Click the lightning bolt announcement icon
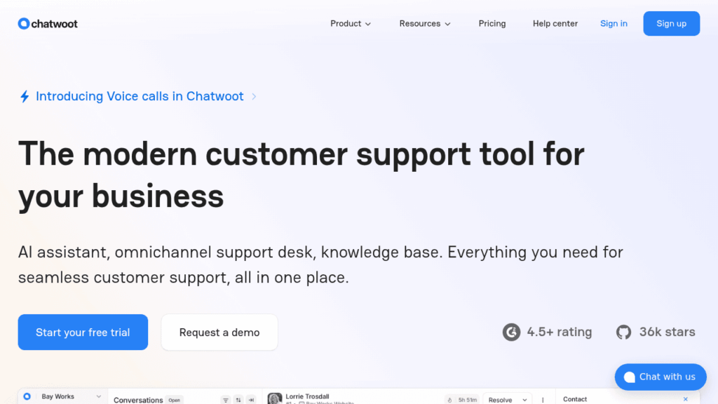The height and width of the screenshot is (404, 718). [x=25, y=96]
